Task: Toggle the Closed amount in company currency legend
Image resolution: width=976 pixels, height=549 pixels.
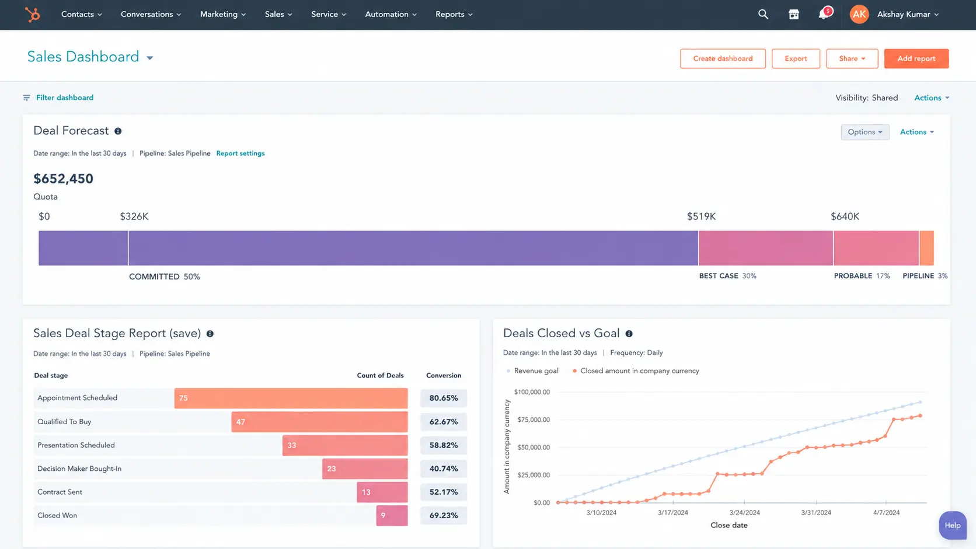Action: [636, 371]
